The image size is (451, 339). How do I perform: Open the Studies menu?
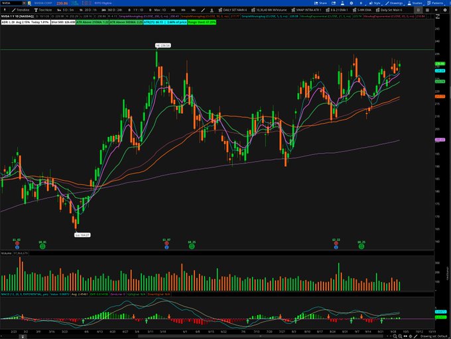(415, 3)
